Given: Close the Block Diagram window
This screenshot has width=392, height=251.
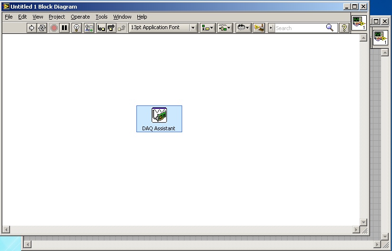Looking at the screenshot, I should click(363, 7).
